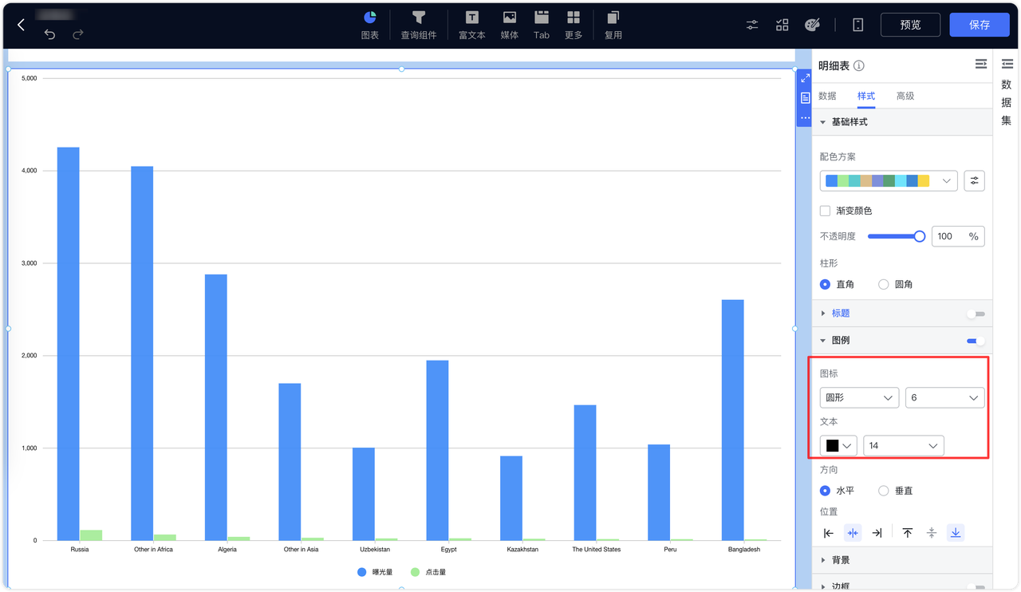Image resolution: width=1021 pixels, height=592 pixels.
Task: Switch to the 数据 tab
Action: click(827, 96)
